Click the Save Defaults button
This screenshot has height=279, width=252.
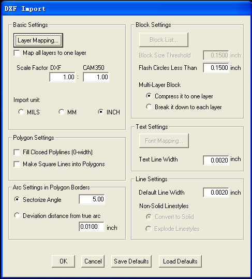131,261
